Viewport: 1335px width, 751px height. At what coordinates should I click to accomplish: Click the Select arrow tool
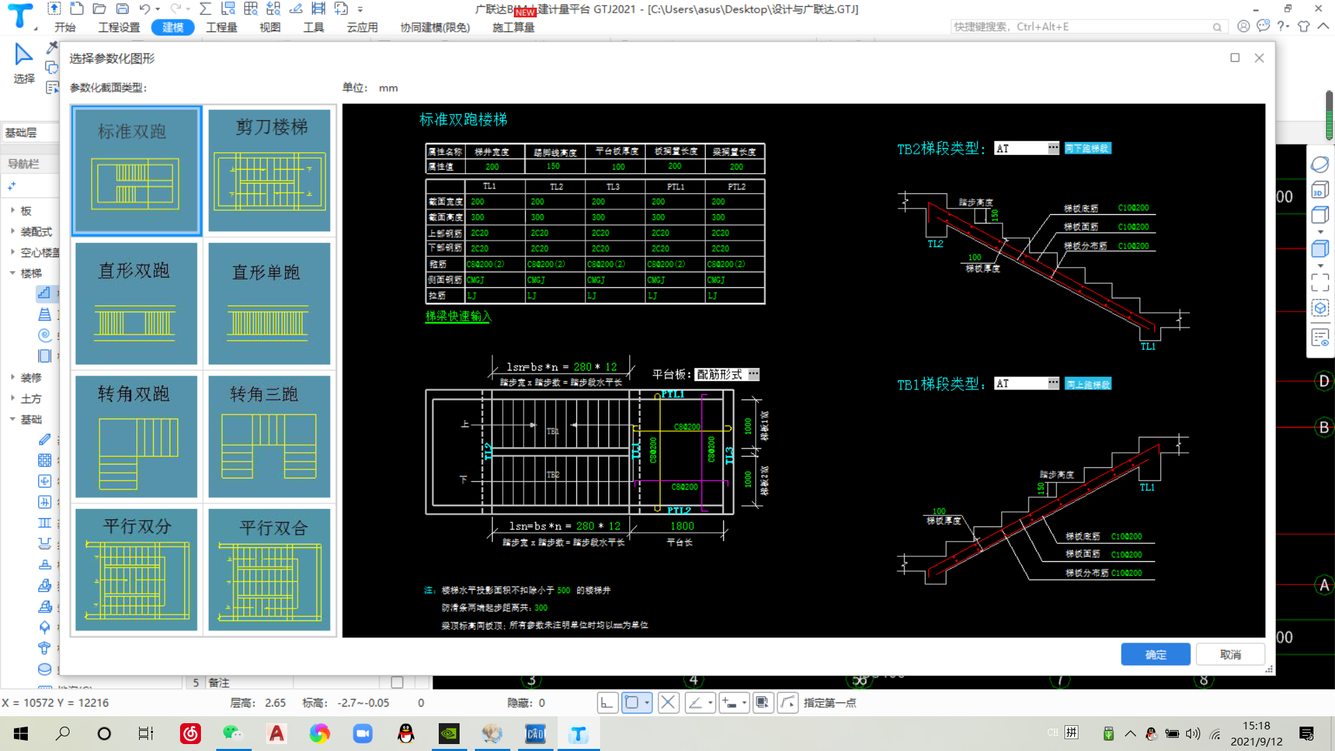(x=24, y=63)
